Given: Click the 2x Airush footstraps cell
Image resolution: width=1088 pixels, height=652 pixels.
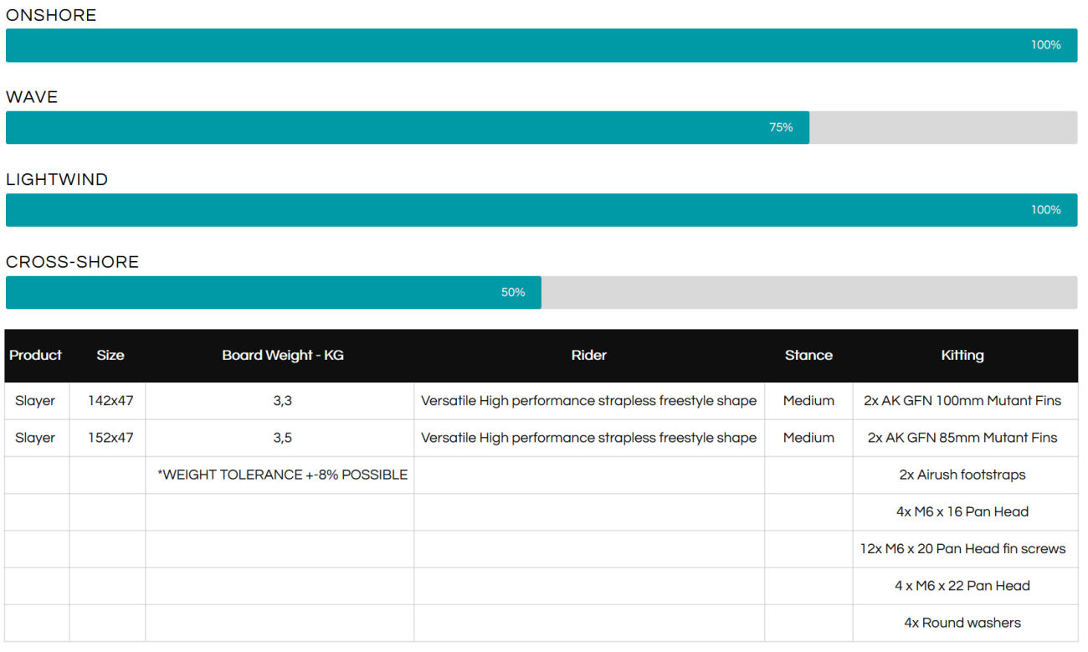Looking at the screenshot, I should pos(962,475).
